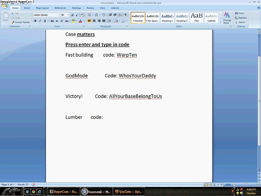Open Word Help question mark icon
The image size is (261, 196).
pyautogui.click(x=259, y=8)
